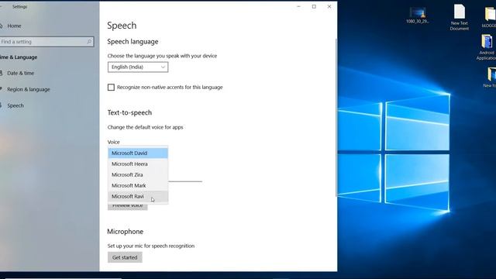Select the New Text Document desktop icon
Screen dimensions: 496x279
pyautogui.click(x=460, y=17)
